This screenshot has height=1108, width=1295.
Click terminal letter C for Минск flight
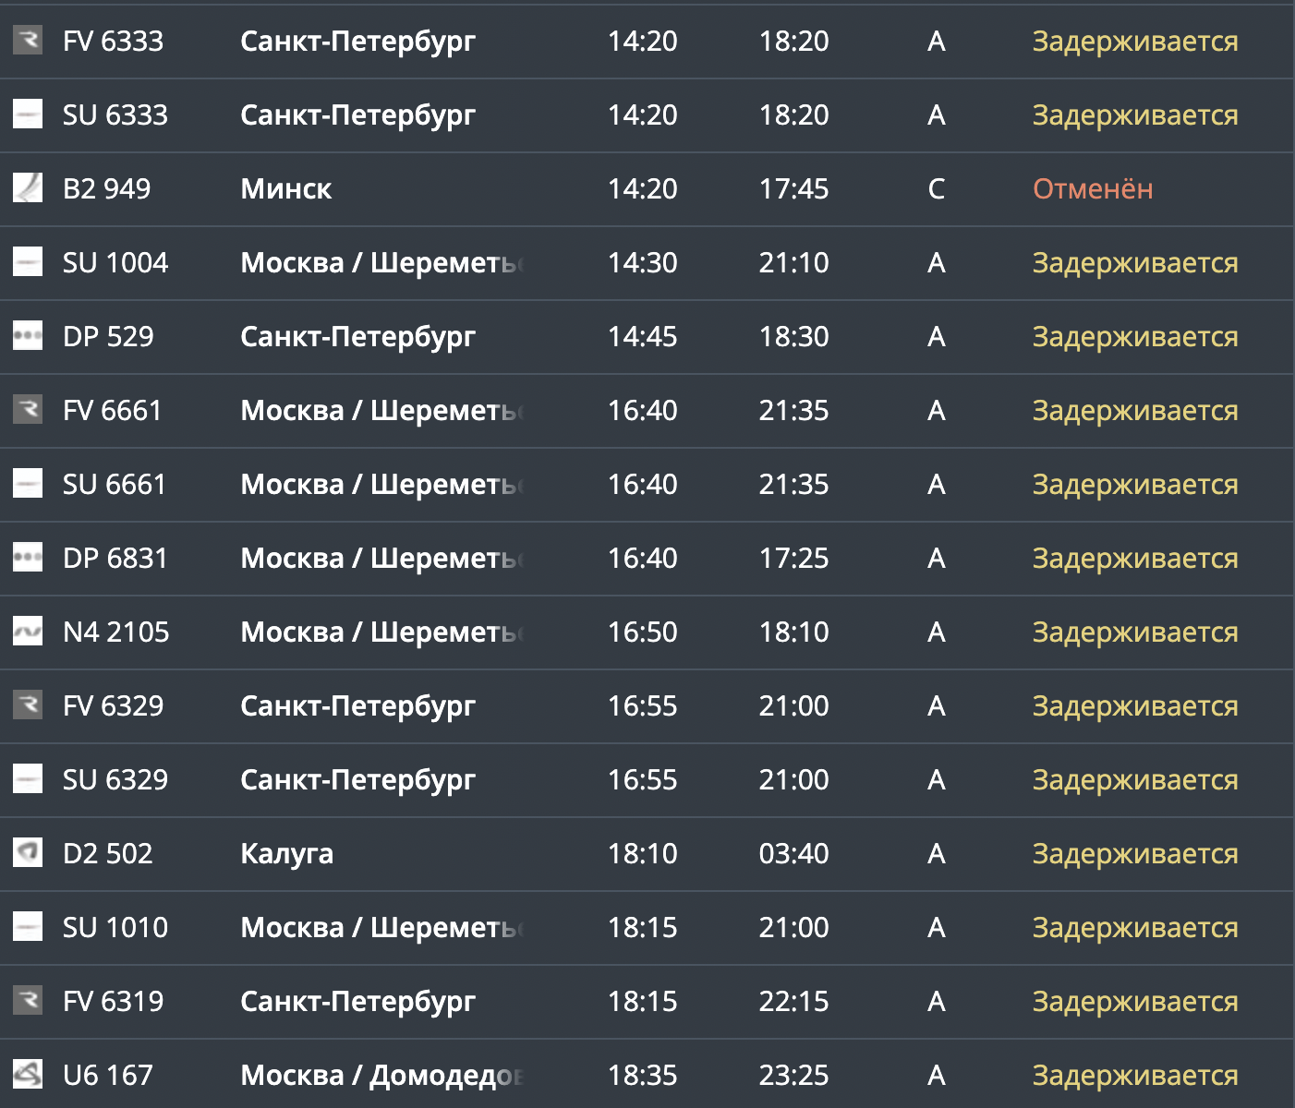[x=937, y=189]
